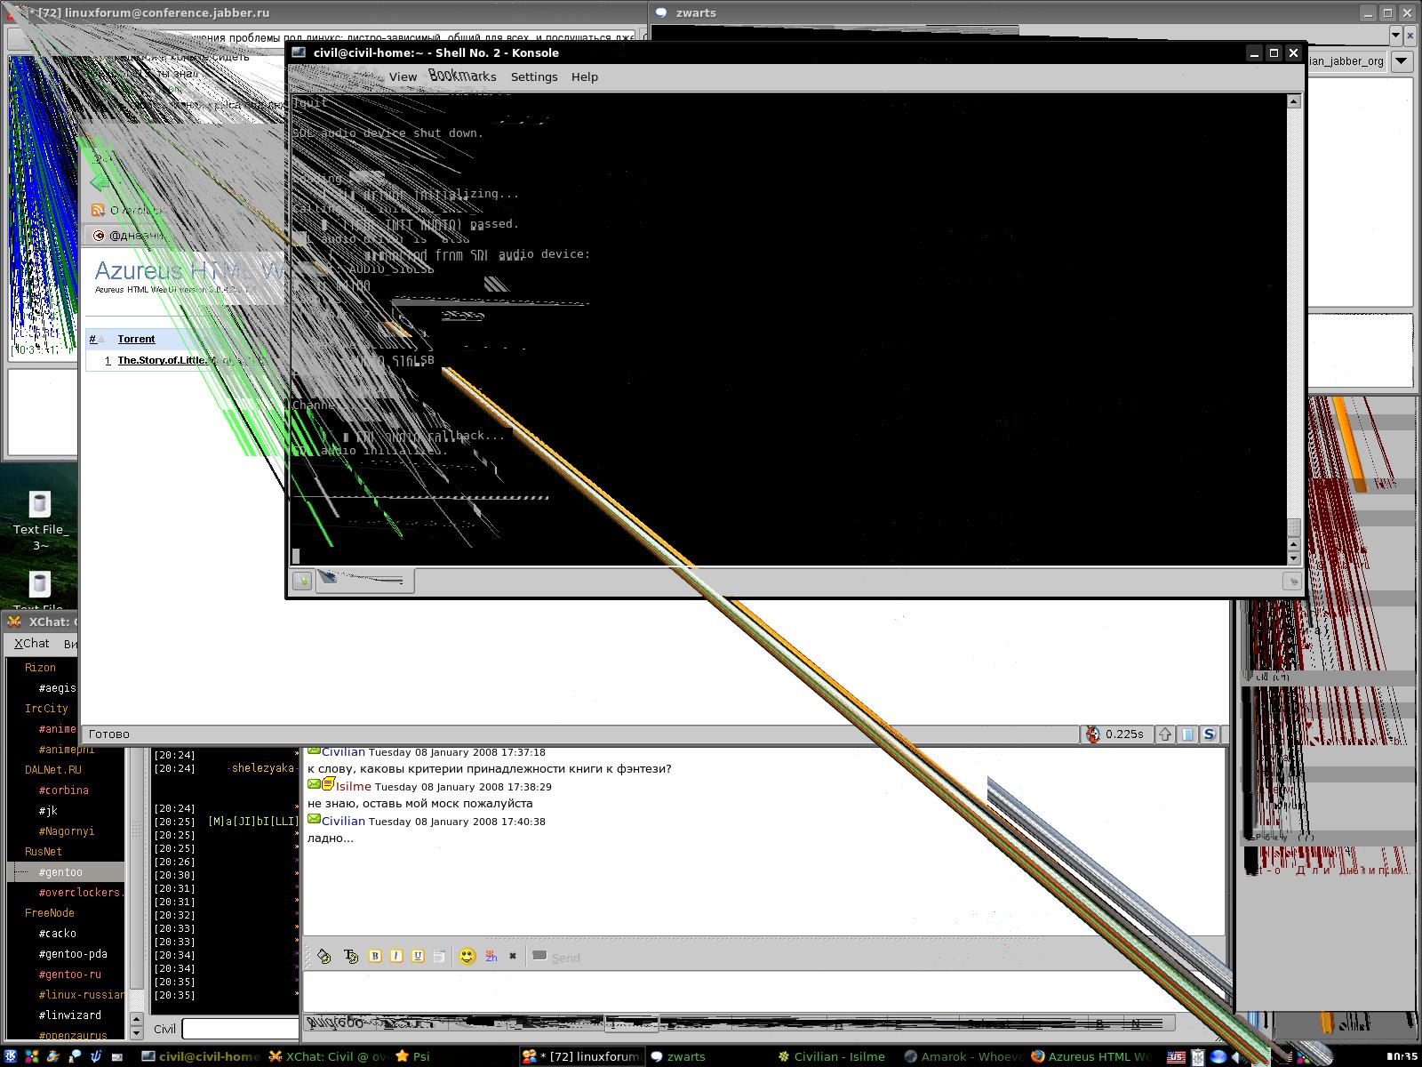
Task: Click the up-arrow icon in Firefox status bar
Action: pyautogui.click(x=1165, y=734)
